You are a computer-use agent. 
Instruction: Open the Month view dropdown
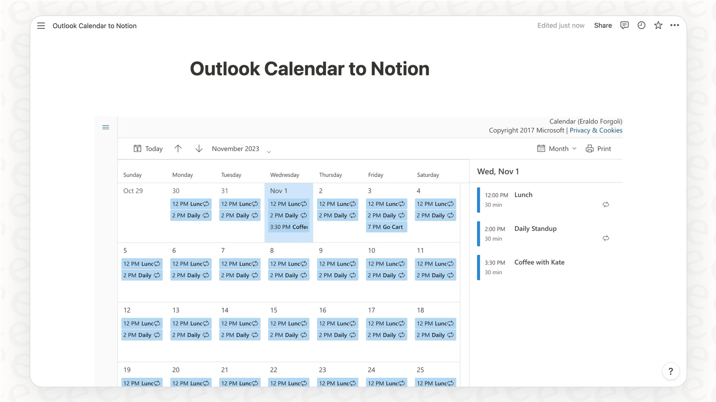pos(556,148)
